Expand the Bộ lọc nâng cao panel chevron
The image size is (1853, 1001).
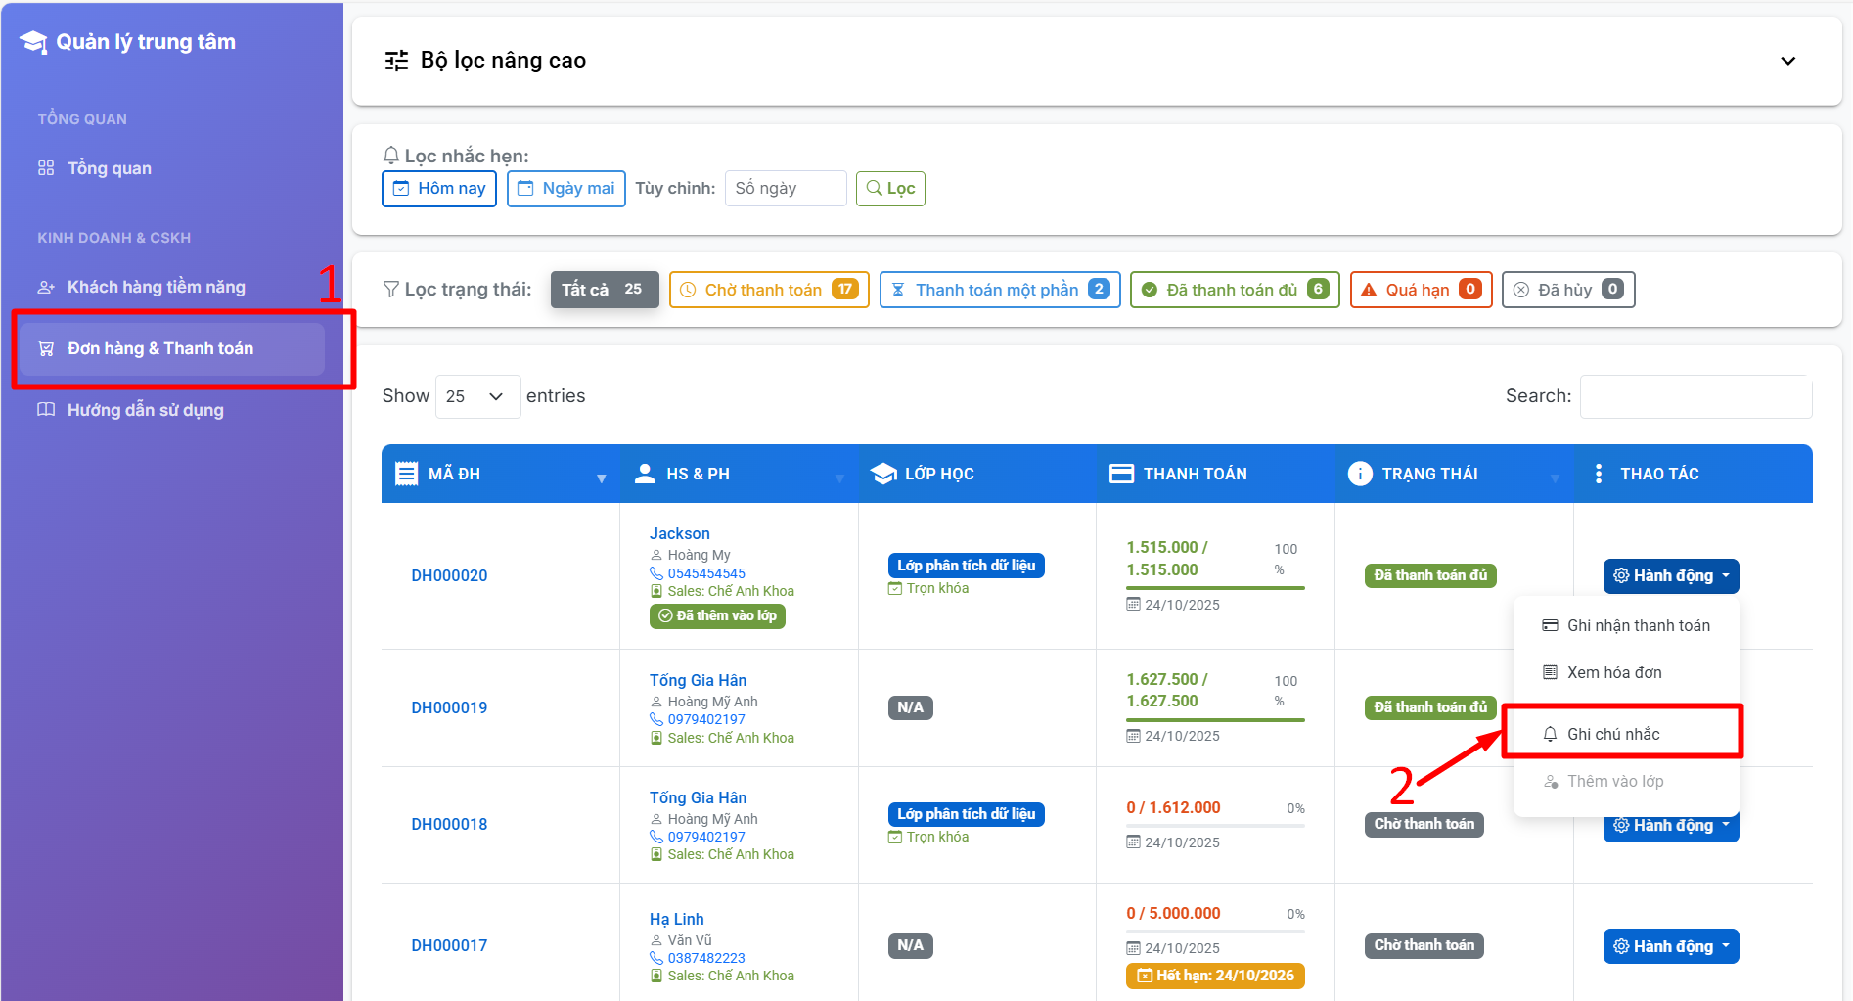[1787, 61]
